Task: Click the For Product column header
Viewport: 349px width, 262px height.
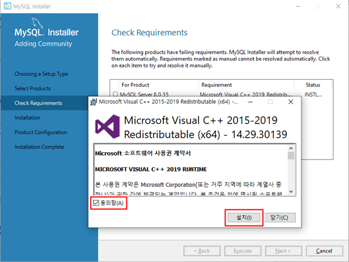Action: tap(135, 85)
